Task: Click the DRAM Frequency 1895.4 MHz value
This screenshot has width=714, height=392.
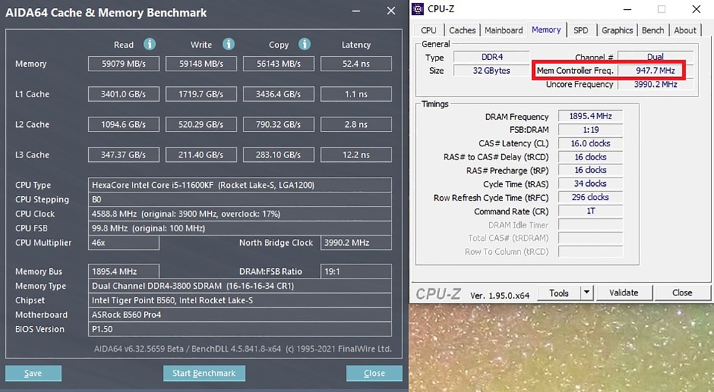Action: [x=590, y=117]
